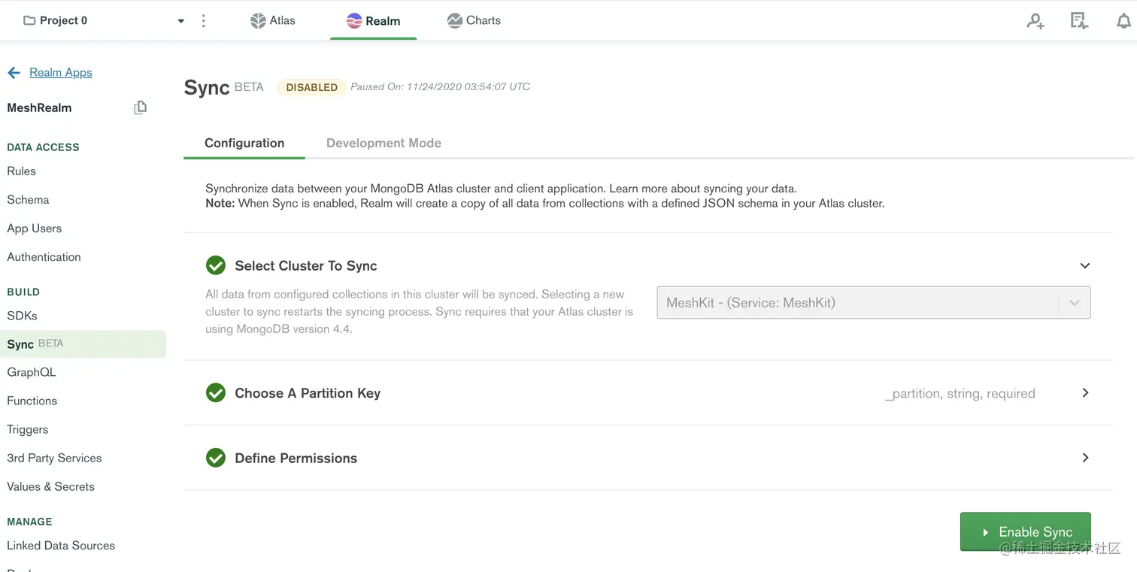This screenshot has width=1137, height=572.
Task: Click the Enable Sync button
Action: pyautogui.click(x=1026, y=531)
